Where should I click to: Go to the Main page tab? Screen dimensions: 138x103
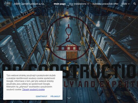(60, 4)
